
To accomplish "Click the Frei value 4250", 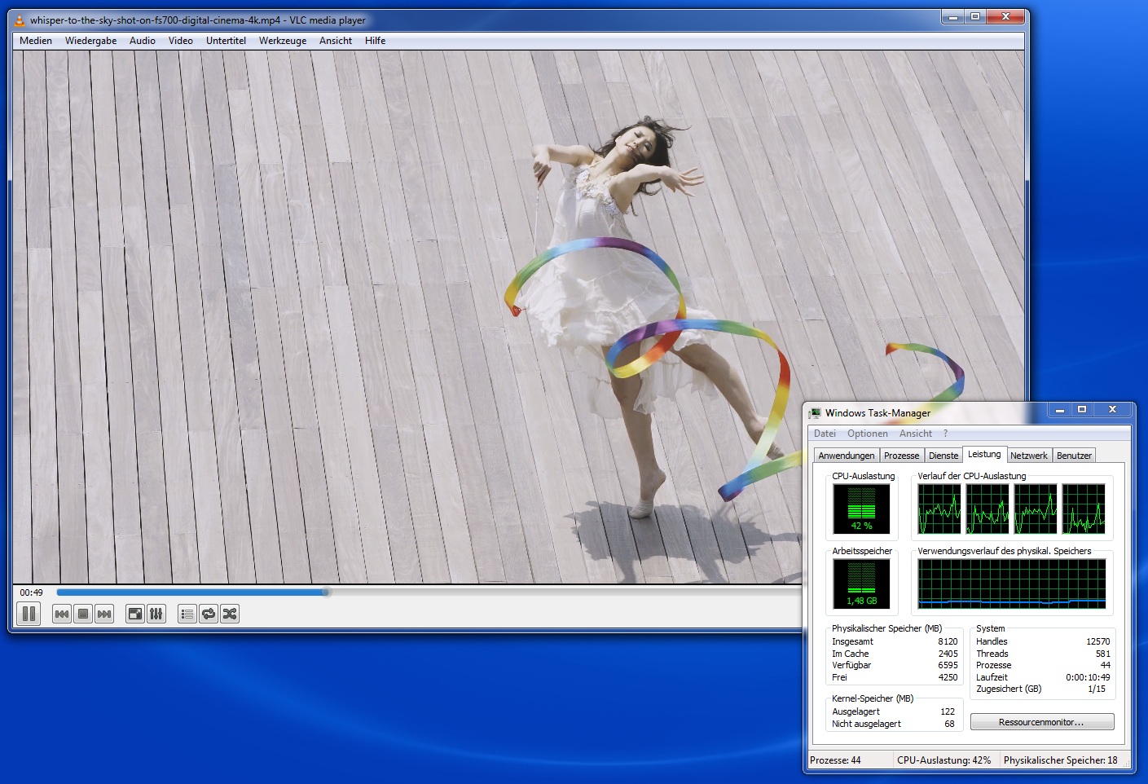I will click(948, 677).
